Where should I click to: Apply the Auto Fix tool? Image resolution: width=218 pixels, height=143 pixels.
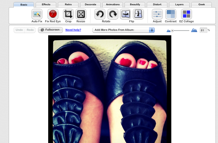click(x=37, y=14)
